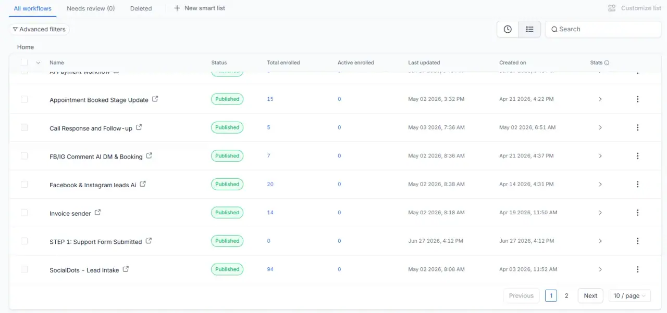Open the Deleted tab
The image size is (667, 313).
point(141,8)
